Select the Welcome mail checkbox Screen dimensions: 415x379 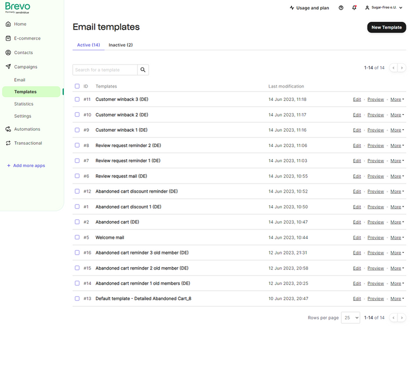coord(77,237)
